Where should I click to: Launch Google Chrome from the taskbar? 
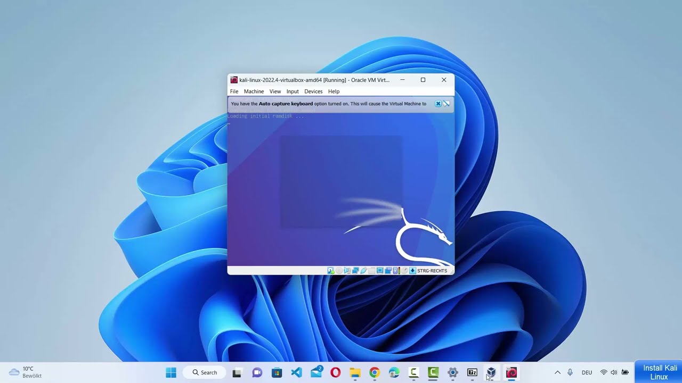pos(375,372)
